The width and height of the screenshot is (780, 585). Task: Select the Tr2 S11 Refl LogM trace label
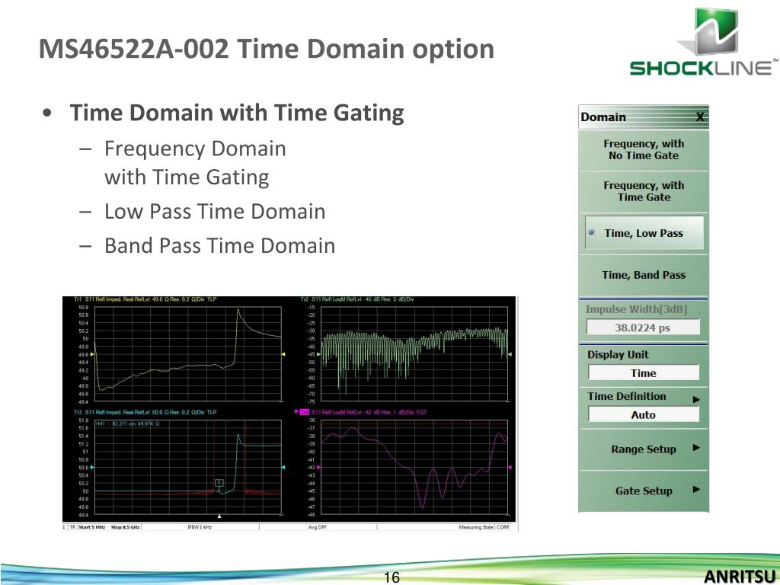tap(357, 299)
